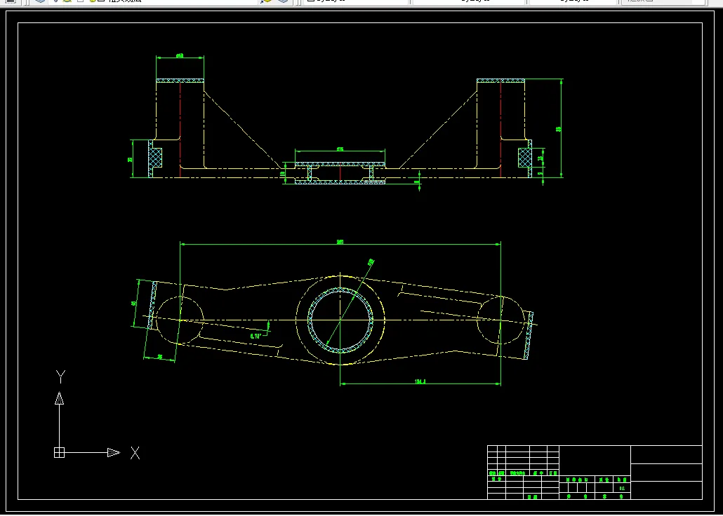Image resolution: width=723 pixels, height=516 pixels.
Task: Select the 16 dimension text at section right
Action: click(x=540, y=158)
